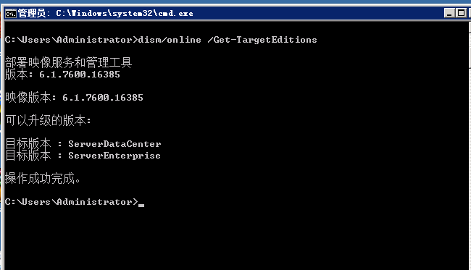Viewport: 471px width, 270px height.
Task: Click the second 目标版本 label
Action: pos(28,156)
